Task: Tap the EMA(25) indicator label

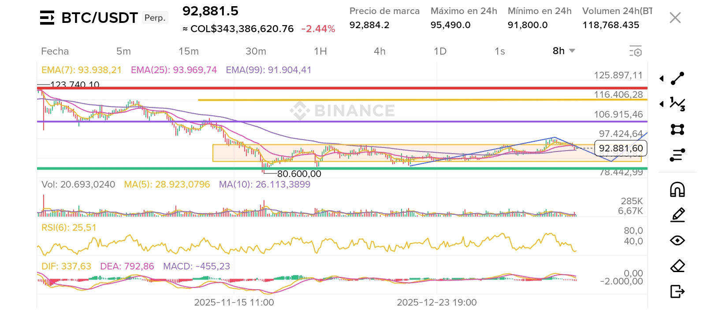Action: 174,70
